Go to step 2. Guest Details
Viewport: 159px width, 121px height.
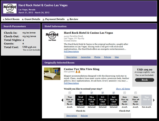[x=31, y=19]
